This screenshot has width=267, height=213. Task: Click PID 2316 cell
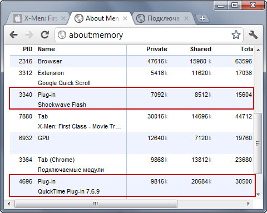coord(26,61)
